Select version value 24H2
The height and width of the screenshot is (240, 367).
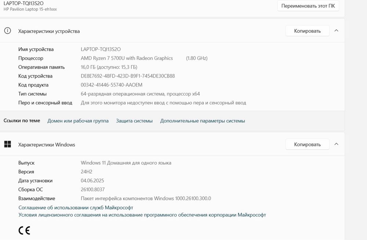(x=86, y=172)
